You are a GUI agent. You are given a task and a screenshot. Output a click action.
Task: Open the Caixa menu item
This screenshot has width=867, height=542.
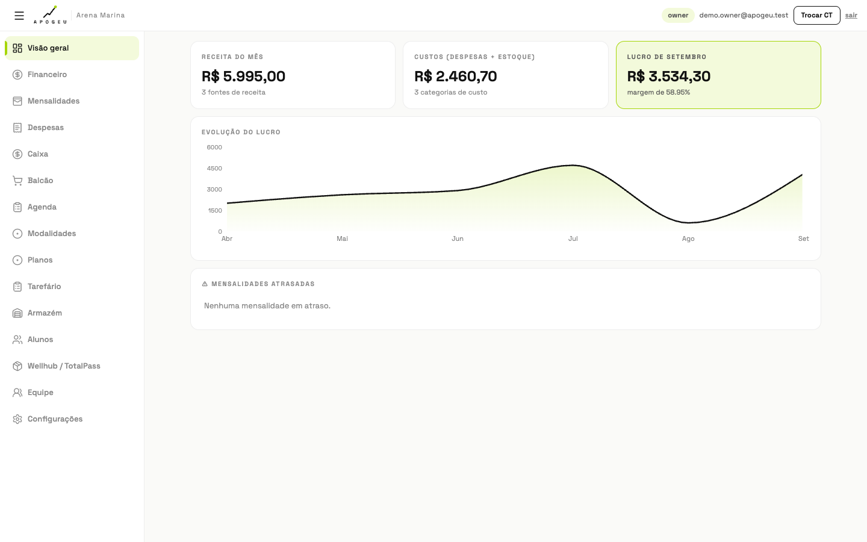click(x=72, y=154)
